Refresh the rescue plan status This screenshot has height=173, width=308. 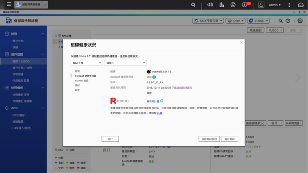pyautogui.click(x=162, y=101)
